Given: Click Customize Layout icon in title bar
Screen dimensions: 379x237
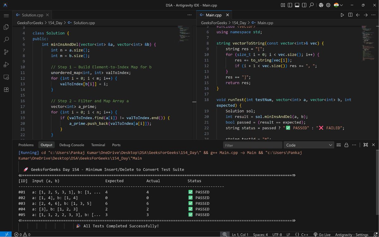Looking at the screenshot, I should [283, 5].
